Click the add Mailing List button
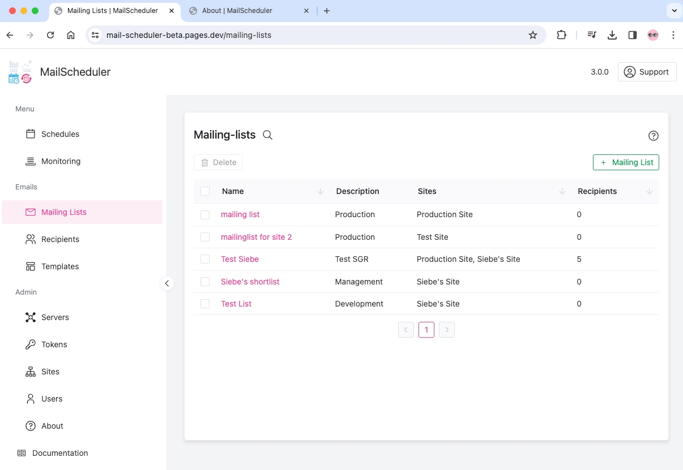The width and height of the screenshot is (683, 470). point(626,162)
